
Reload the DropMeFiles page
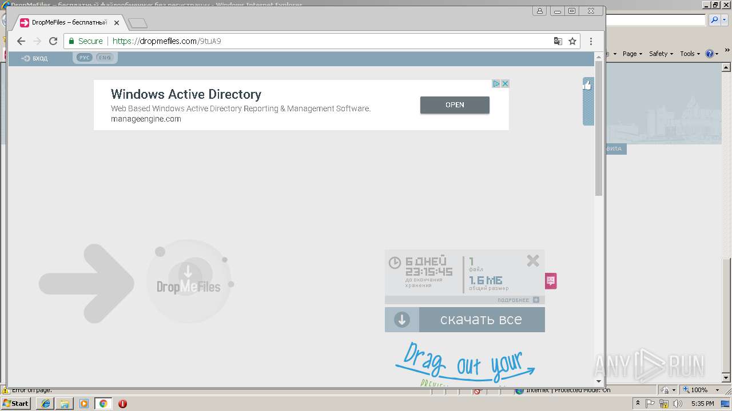(53, 41)
